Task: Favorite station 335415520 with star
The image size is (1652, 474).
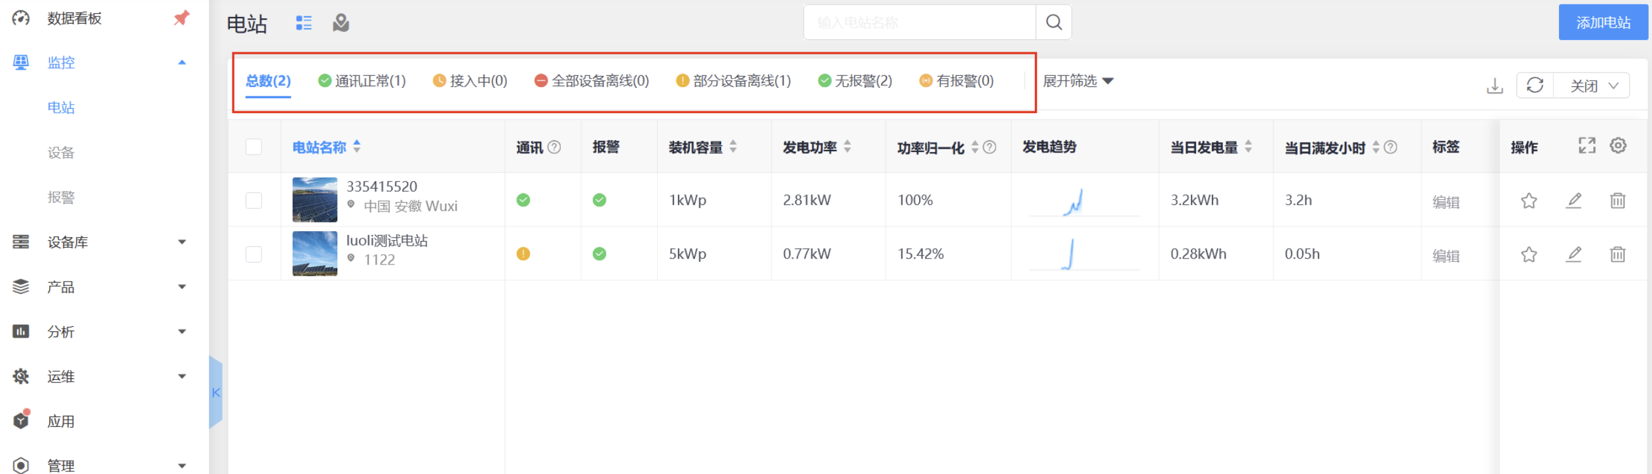Action: pyautogui.click(x=1529, y=200)
